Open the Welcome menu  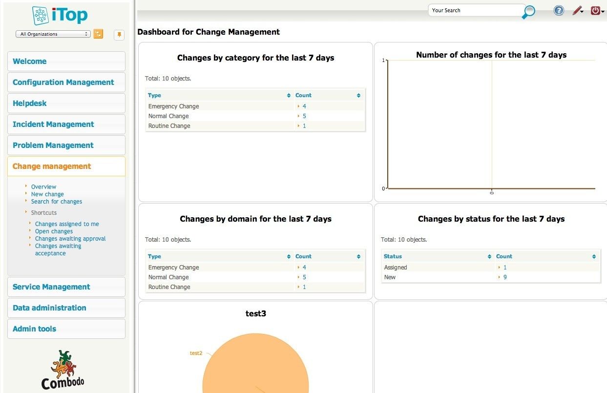[66, 61]
